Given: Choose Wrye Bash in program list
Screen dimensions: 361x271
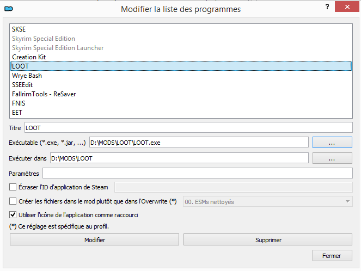Looking at the screenshot, I should click(27, 76).
